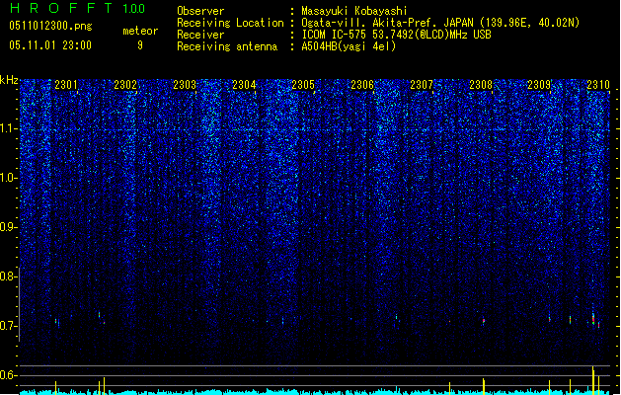Click observer name Masayuki Kobayashi
Image resolution: width=621 pixels, height=395 pixels.
[354, 11]
